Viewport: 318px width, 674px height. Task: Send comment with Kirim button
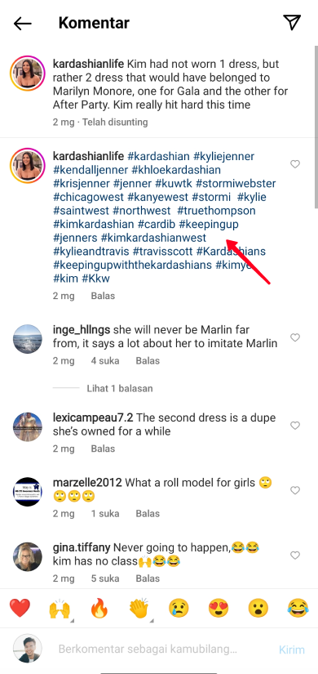[x=292, y=649]
